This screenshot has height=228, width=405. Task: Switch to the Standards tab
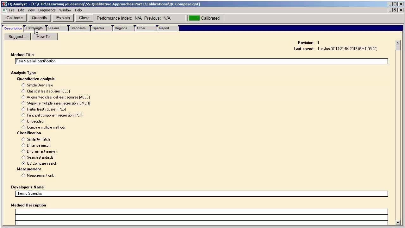click(78, 28)
